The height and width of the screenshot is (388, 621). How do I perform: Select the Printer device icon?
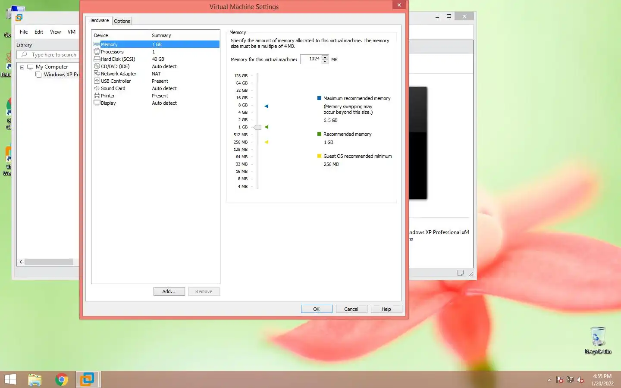click(97, 96)
